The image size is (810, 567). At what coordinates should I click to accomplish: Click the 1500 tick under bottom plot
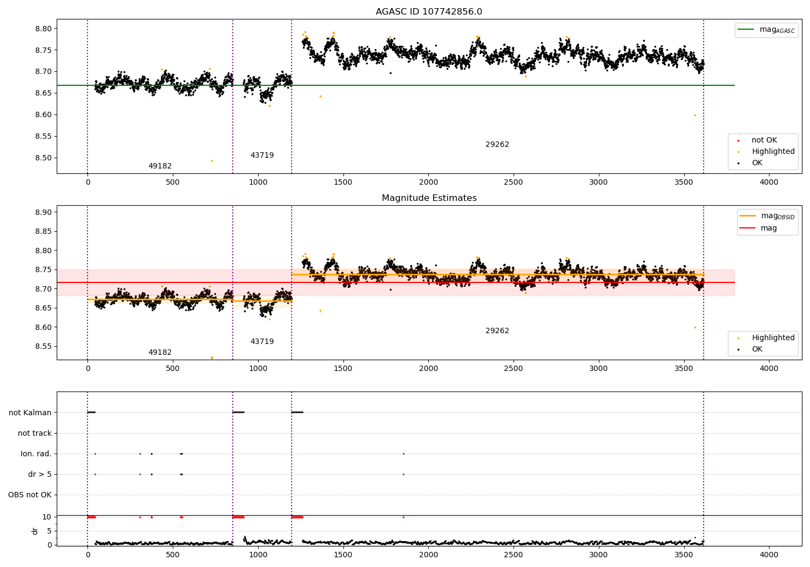coord(343,555)
